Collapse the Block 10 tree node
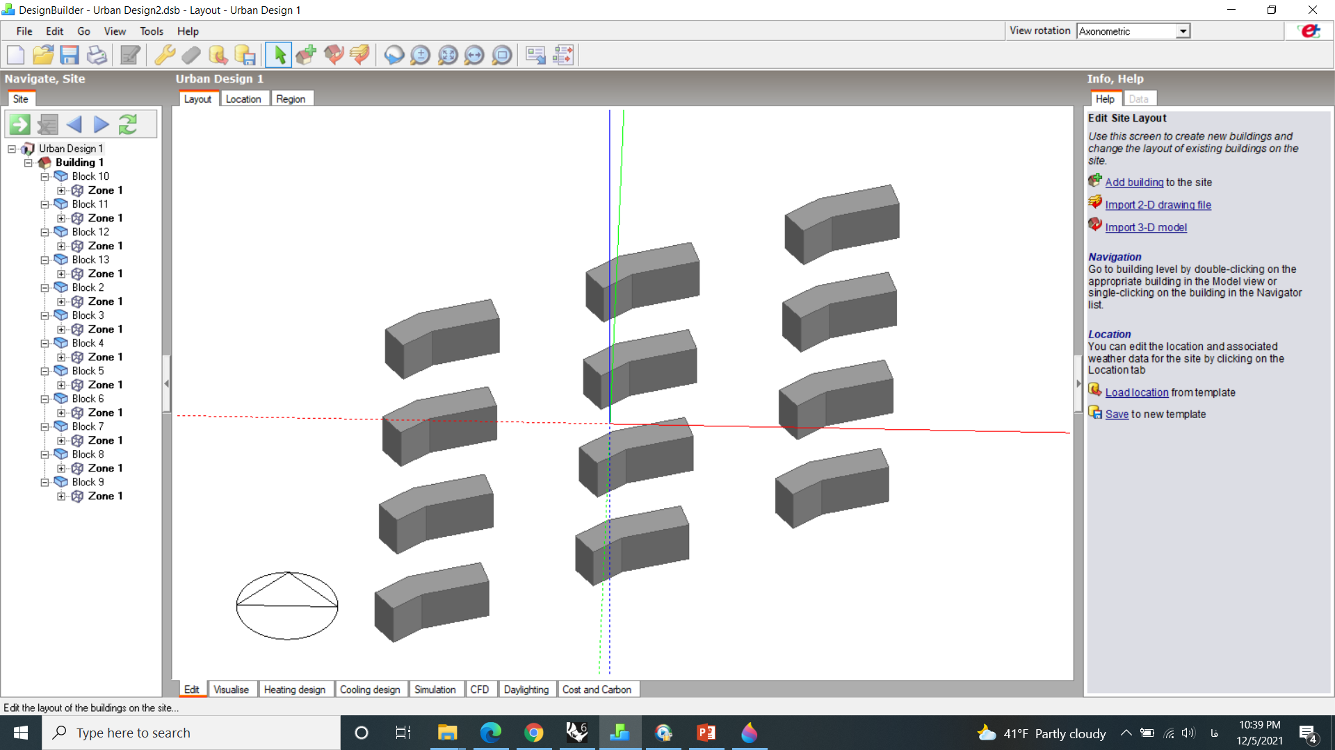 [x=44, y=176]
